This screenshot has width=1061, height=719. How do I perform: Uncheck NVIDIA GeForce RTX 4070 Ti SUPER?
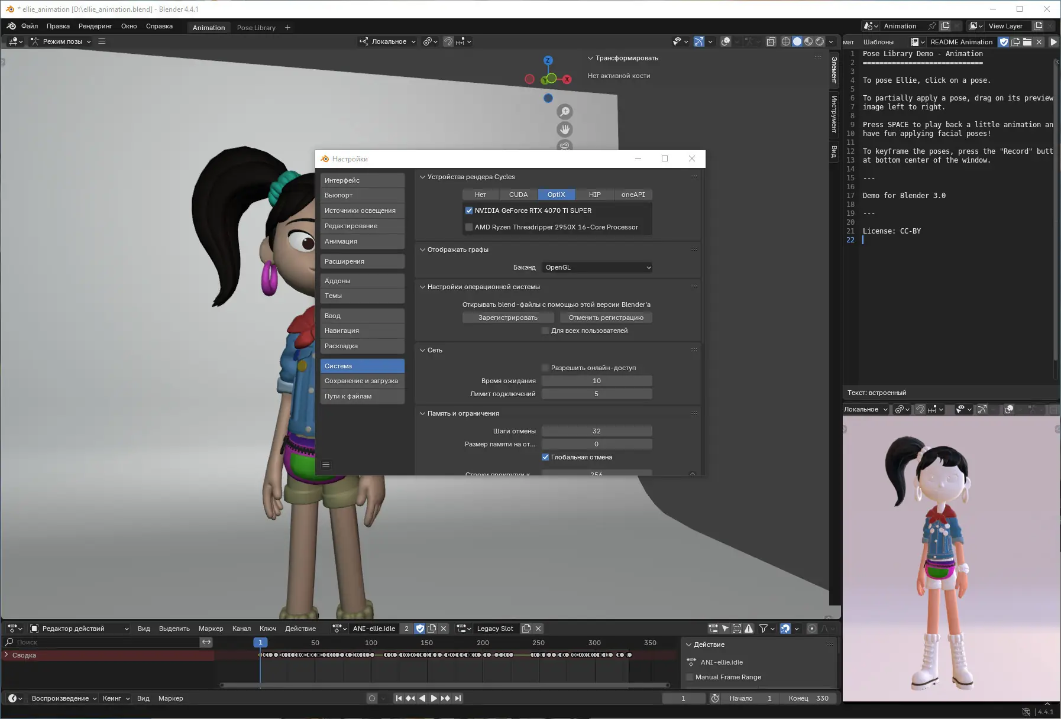tap(469, 210)
